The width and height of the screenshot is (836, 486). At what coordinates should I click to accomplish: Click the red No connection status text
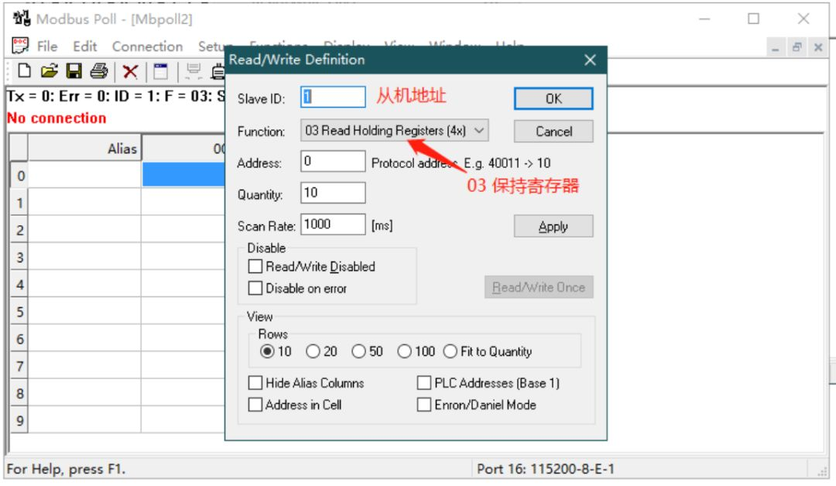57,118
